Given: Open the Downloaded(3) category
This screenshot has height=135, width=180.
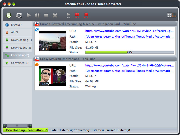Looking at the screenshot, I should pyautogui.click(x=21, y=48).
